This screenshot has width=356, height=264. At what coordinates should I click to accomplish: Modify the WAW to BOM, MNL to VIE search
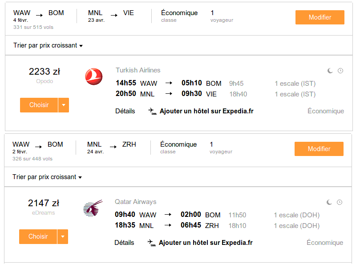320,17
